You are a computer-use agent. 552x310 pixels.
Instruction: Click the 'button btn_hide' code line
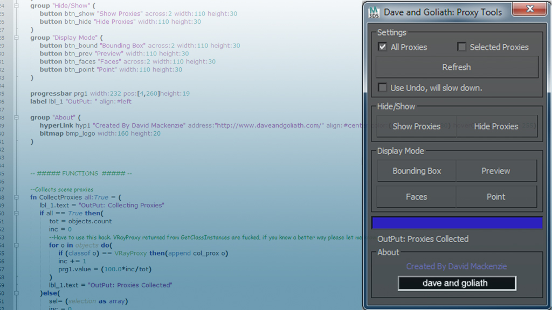[120, 22]
